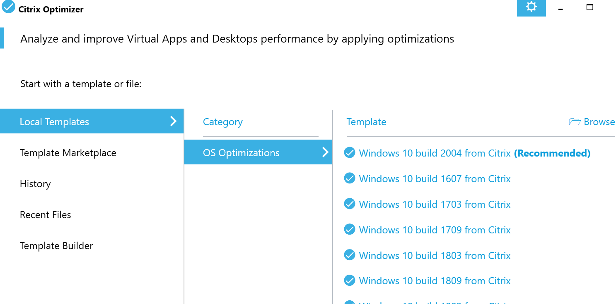
Task: Click the Template column header
Action: click(366, 122)
